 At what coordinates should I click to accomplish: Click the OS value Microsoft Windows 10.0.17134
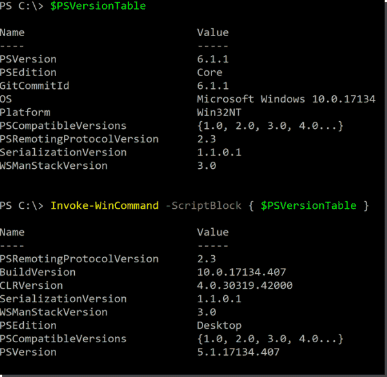286,99
